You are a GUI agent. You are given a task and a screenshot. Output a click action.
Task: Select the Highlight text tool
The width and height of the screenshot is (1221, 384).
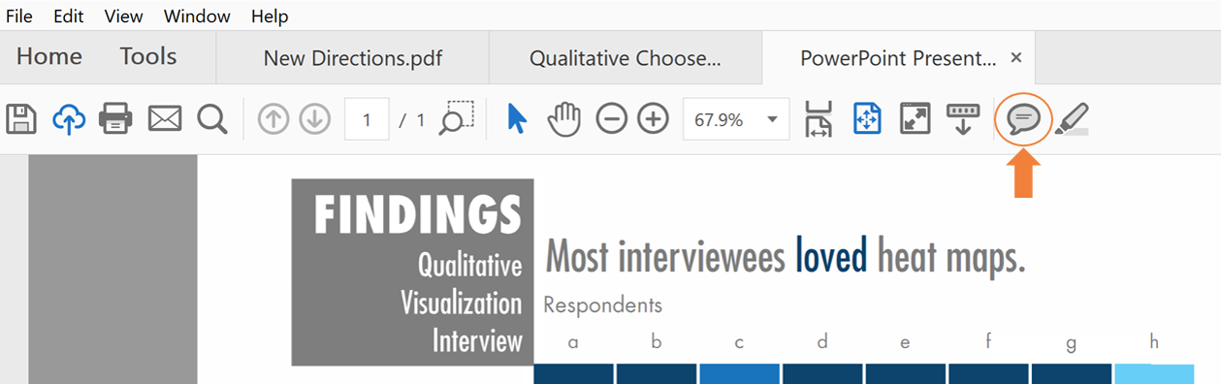[1072, 119]
